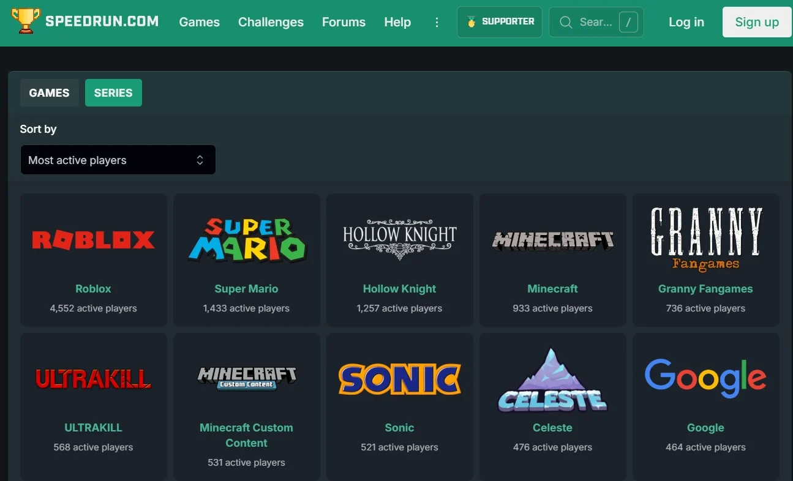Open the Help menu item
Image resolution: width=793 pixels, height=481 pixels.
click(397, 22)
